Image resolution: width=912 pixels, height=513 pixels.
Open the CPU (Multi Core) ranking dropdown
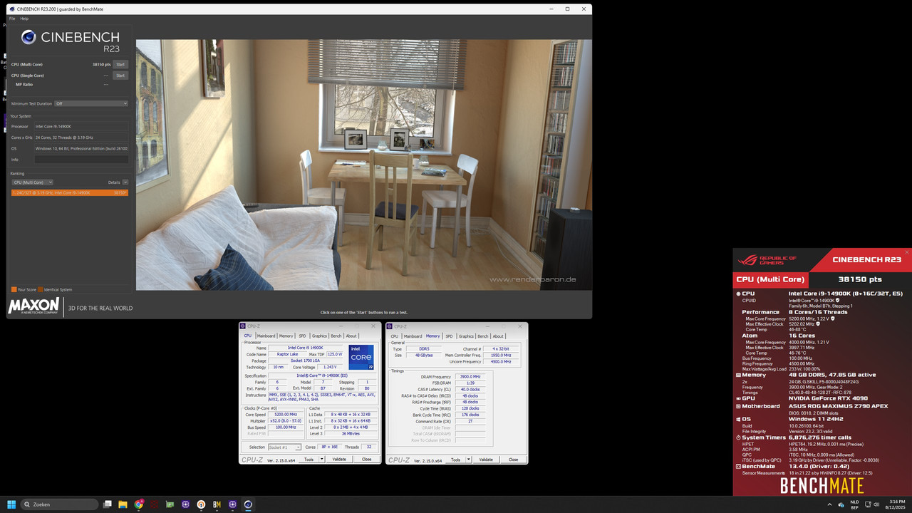pos(32,182)
